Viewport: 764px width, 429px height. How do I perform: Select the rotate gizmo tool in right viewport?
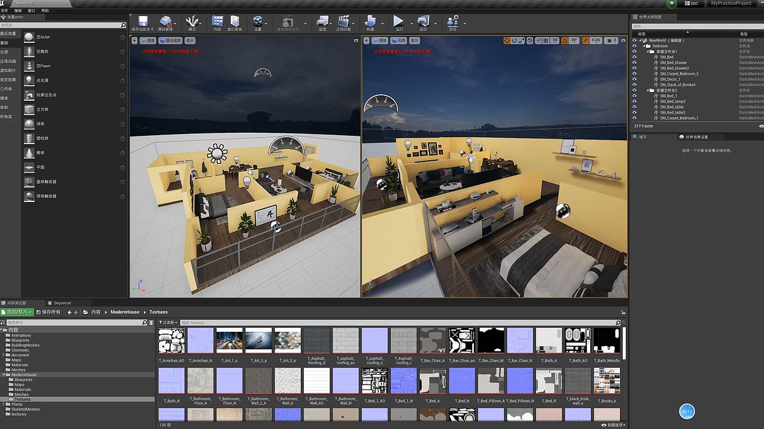515,41
